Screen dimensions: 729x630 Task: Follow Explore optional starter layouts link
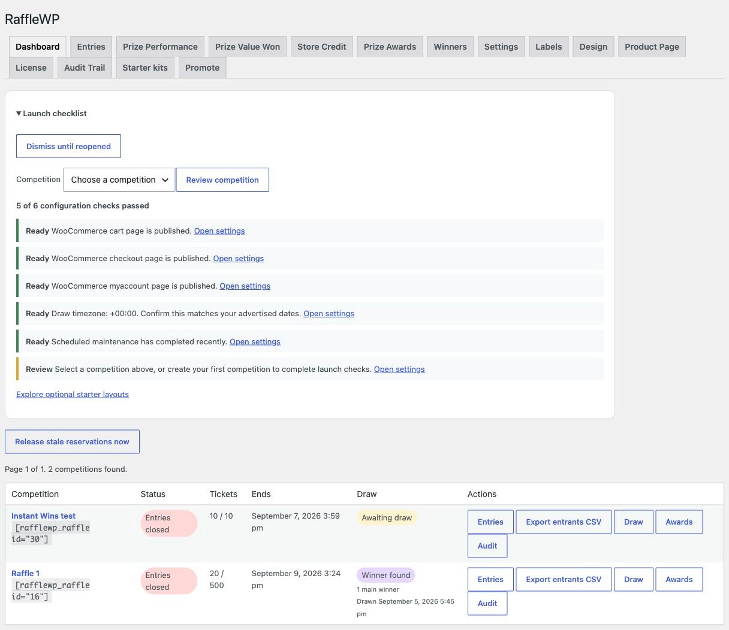pyautogui.click(x=73, y=394)
